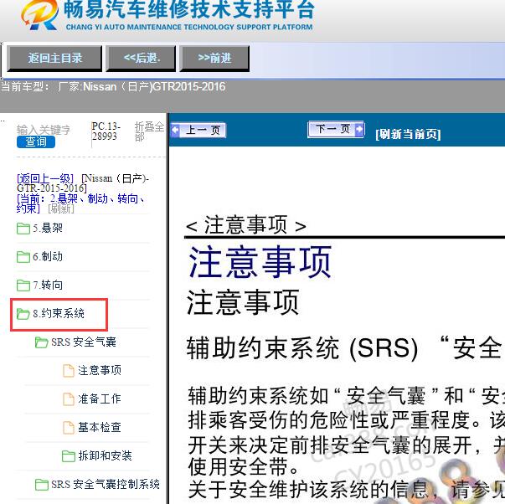
Task: Click the document icon beside 准备工作
Action: (x=69, y=399)
